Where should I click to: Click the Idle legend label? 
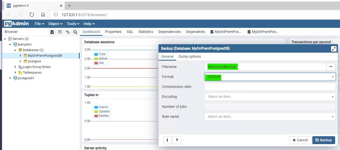coord(101,63)
